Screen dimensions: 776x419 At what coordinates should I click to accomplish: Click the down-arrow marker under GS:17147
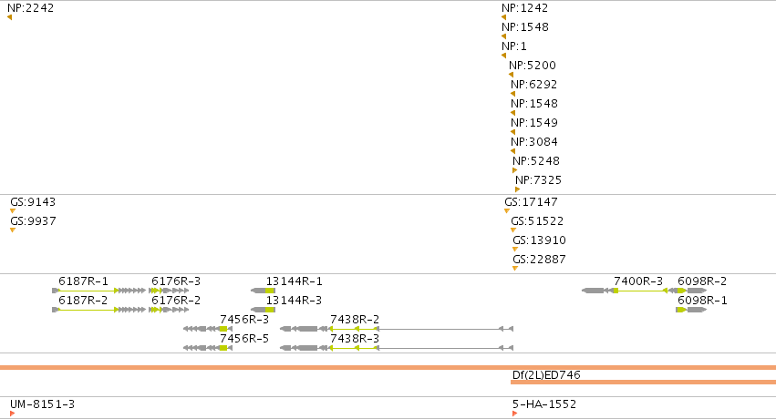pos(507,211)
